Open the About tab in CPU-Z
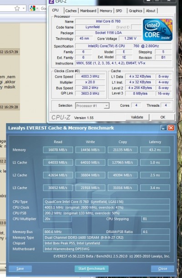Image resolution: width=182 pixels, height=278 pixels. pyautogui.click(x=151, y=11)
